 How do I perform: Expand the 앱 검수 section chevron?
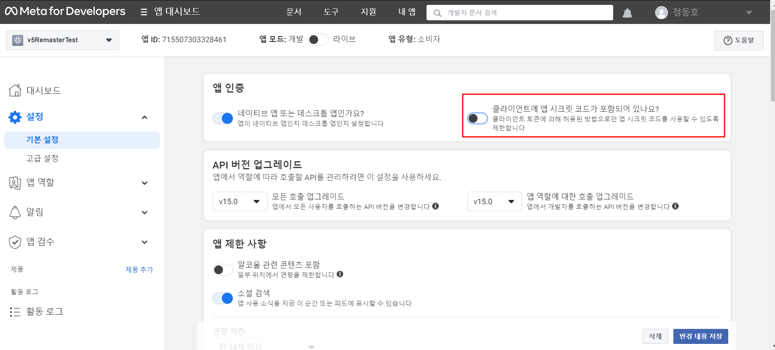tap(144, 242)
